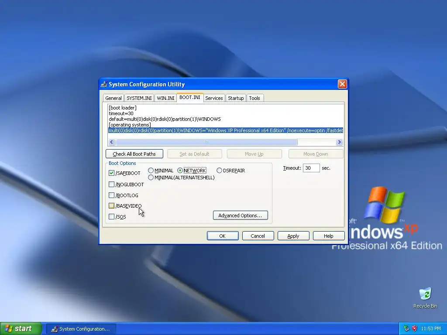Open the Start menu

coord(21,328)
